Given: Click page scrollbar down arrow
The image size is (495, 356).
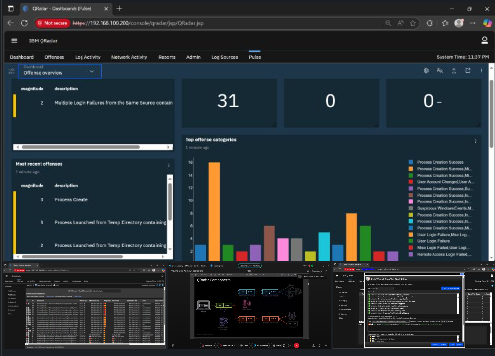Looking at the screenshot, I should (x=491, y=257).
